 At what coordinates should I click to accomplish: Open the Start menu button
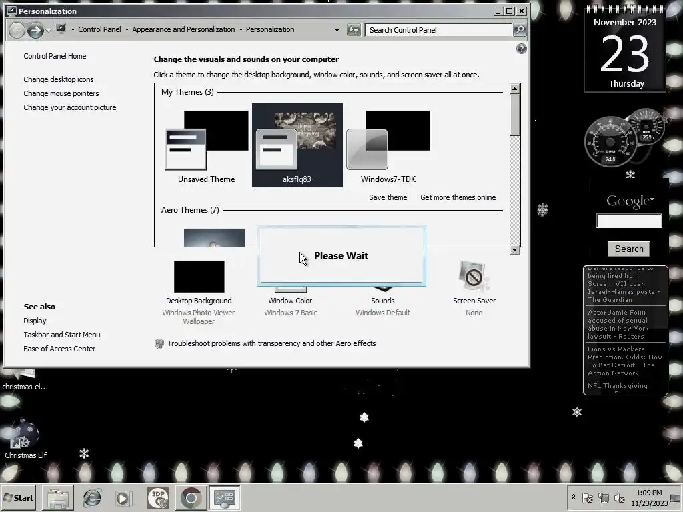pos(18,497)
